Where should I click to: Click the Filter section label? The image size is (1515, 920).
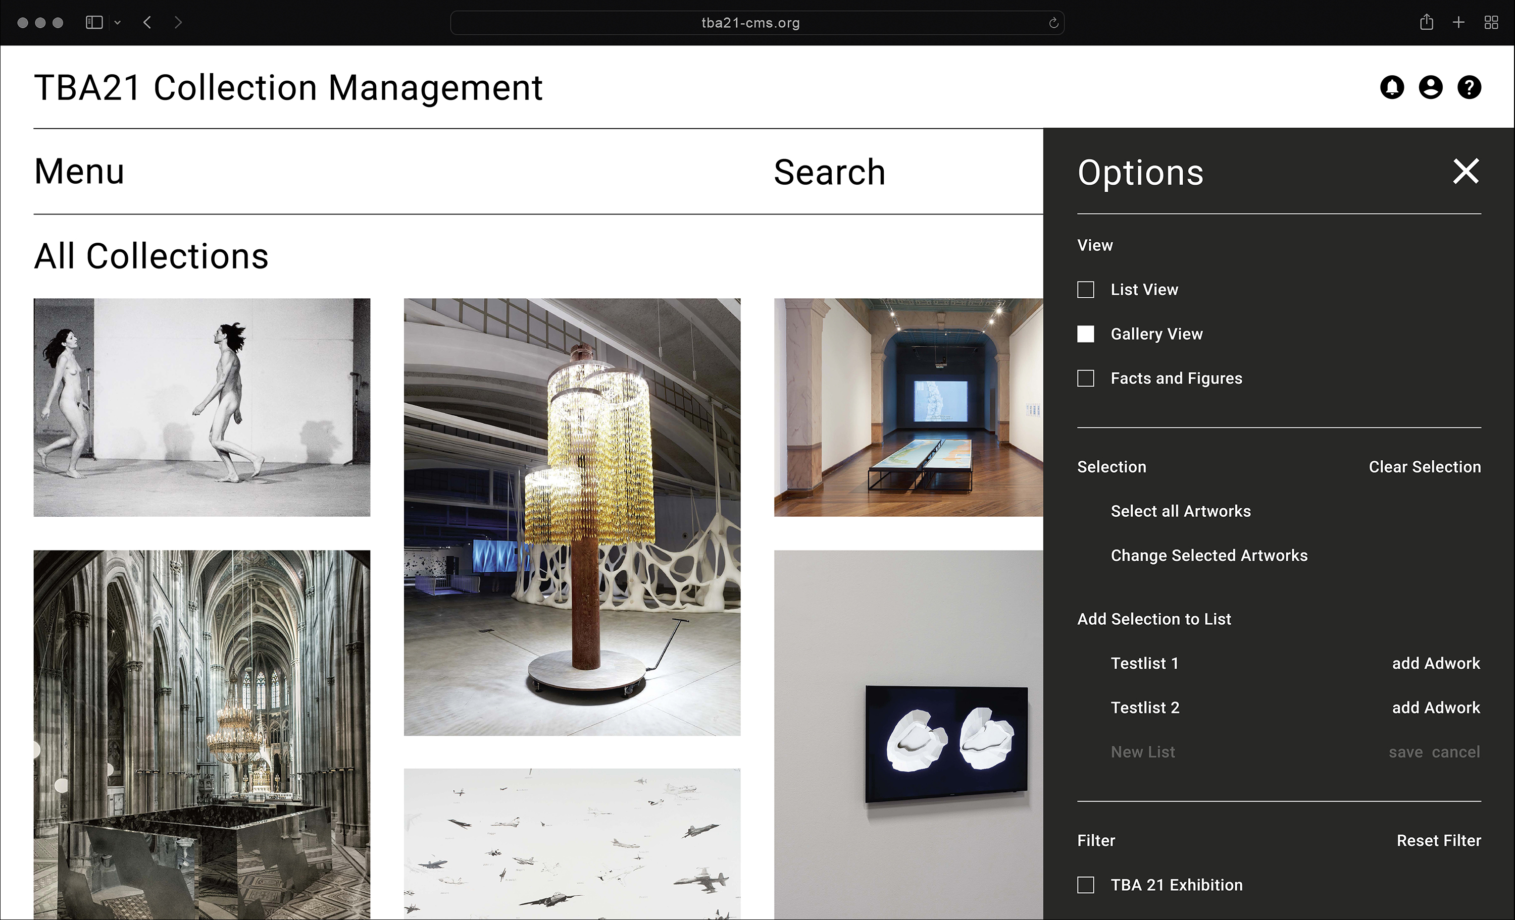coord(1096,841)
